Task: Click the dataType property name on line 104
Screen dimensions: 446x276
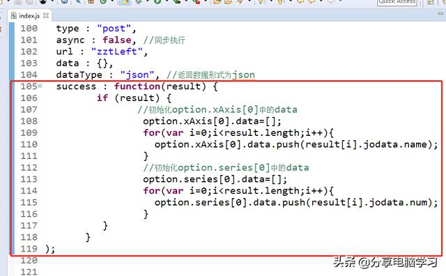Action: click(x=79, y=75)
